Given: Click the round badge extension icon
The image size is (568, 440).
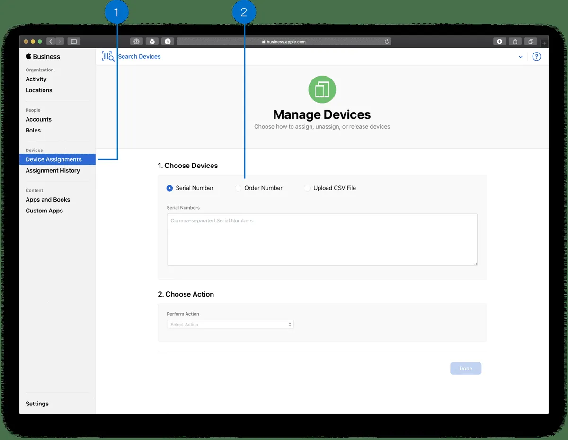Looking at the screenshot, I should point(168,42).
